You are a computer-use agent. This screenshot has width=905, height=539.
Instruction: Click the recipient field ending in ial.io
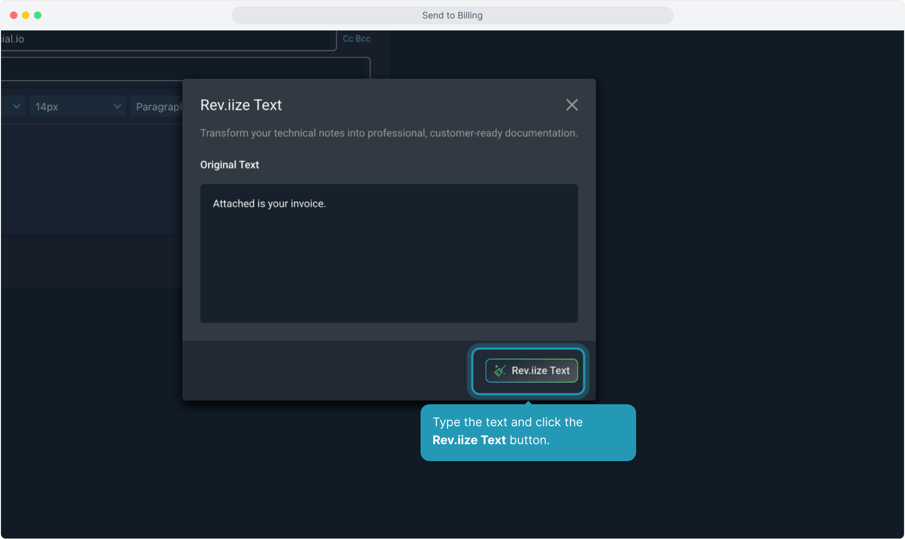[165, 39]
